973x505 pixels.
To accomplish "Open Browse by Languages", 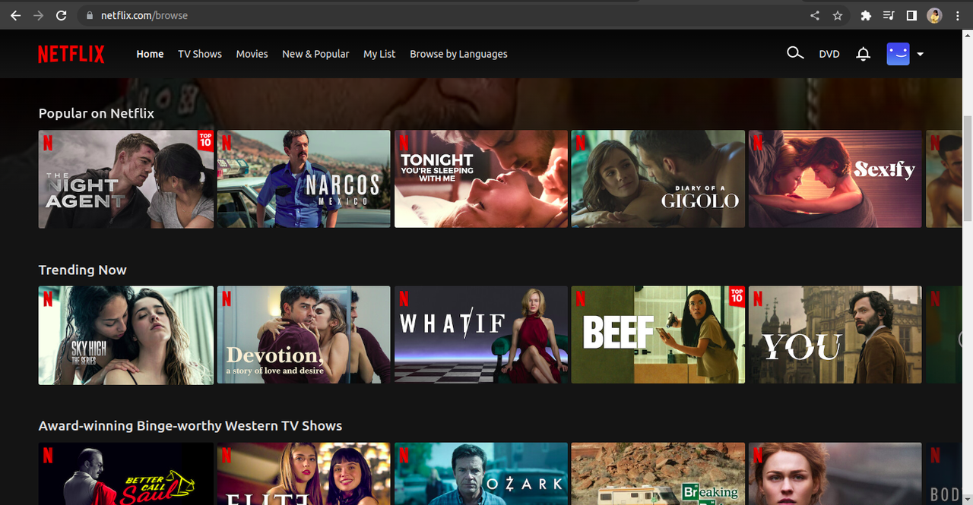I will click(458, 54).
